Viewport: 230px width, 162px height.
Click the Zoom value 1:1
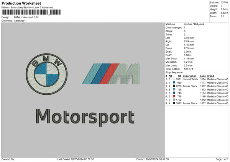point(222,16)
